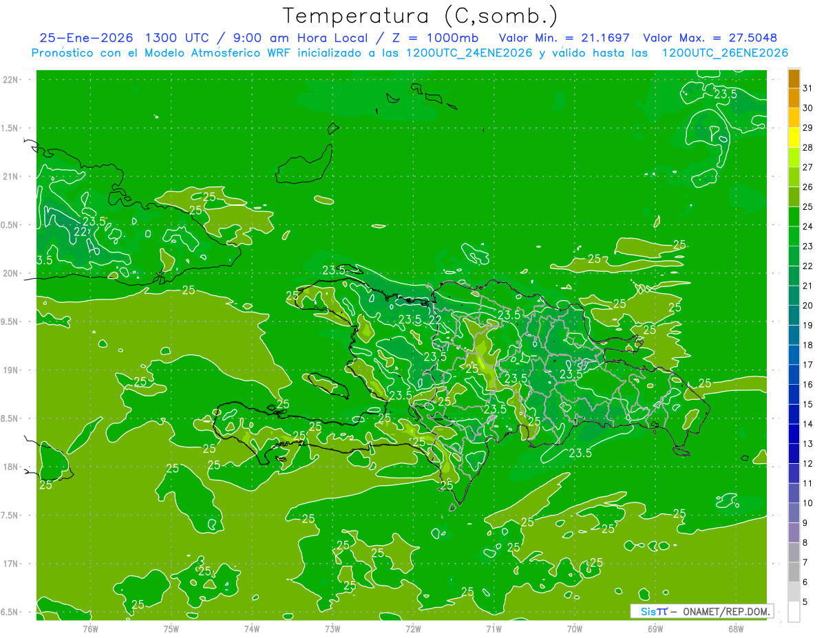Pick the orange swatch between 30 and 31
This screenshot has width=826, height=638.
(794, 98)
